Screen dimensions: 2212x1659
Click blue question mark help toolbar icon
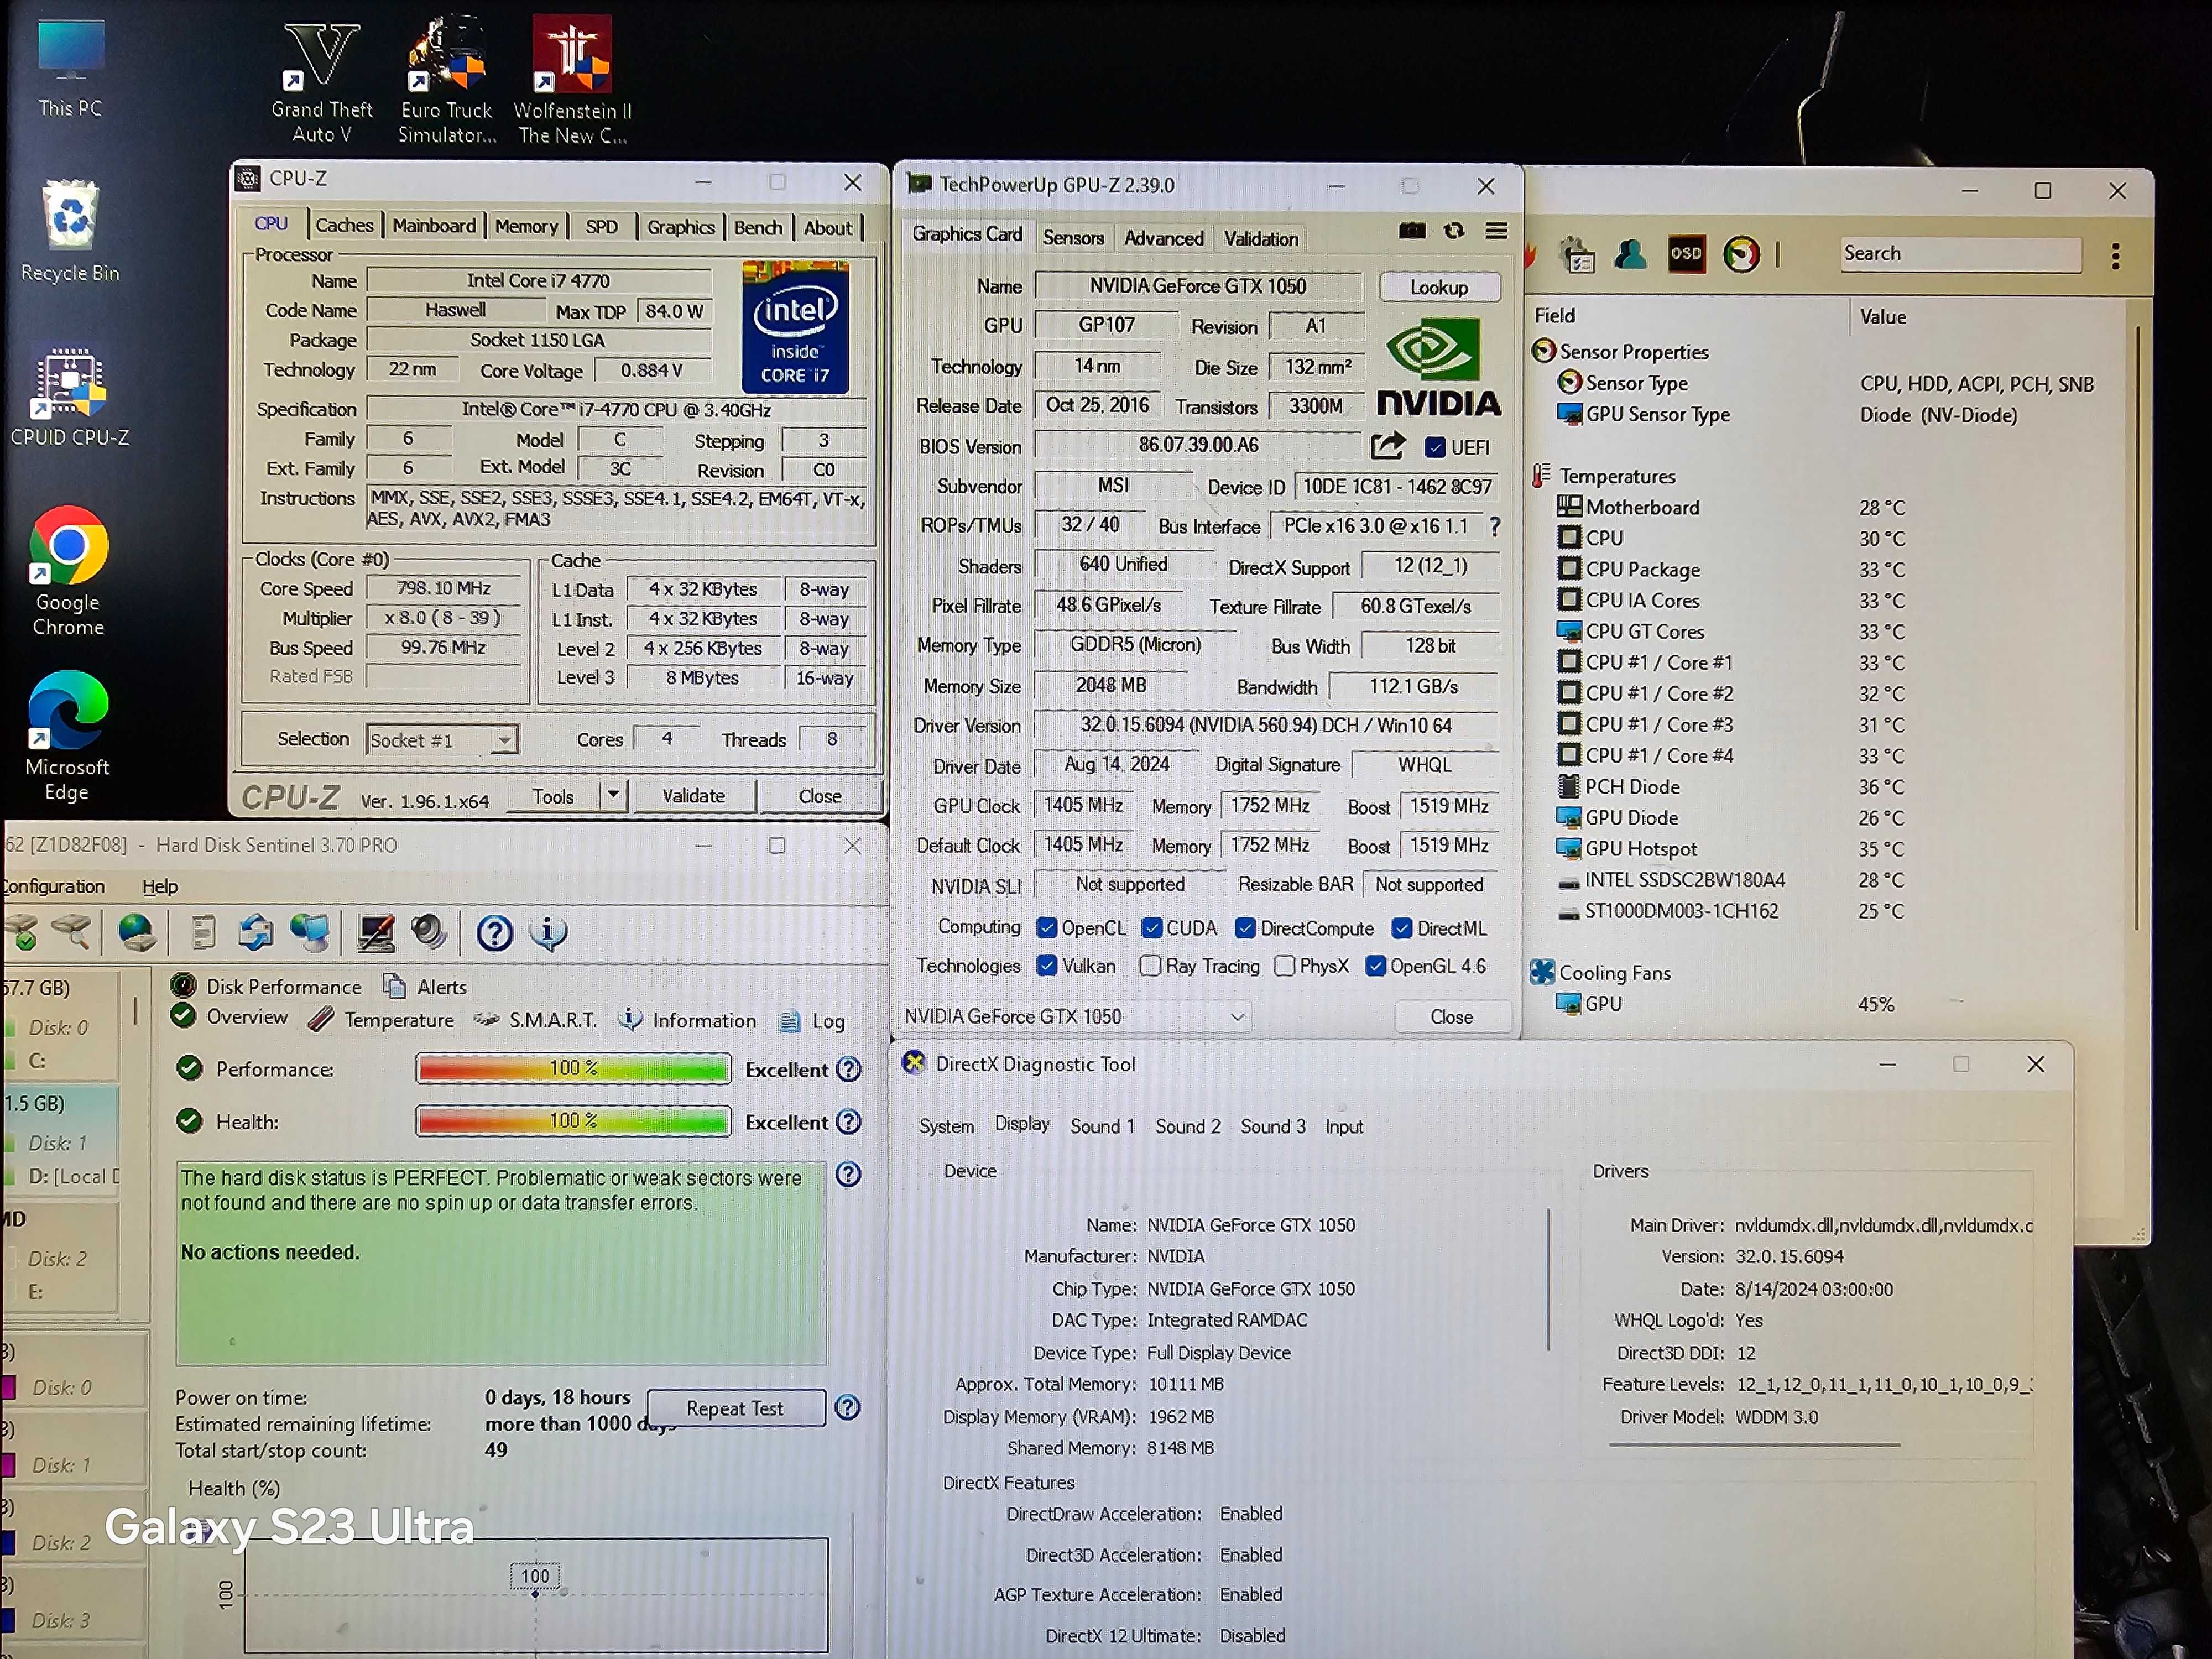495,933
